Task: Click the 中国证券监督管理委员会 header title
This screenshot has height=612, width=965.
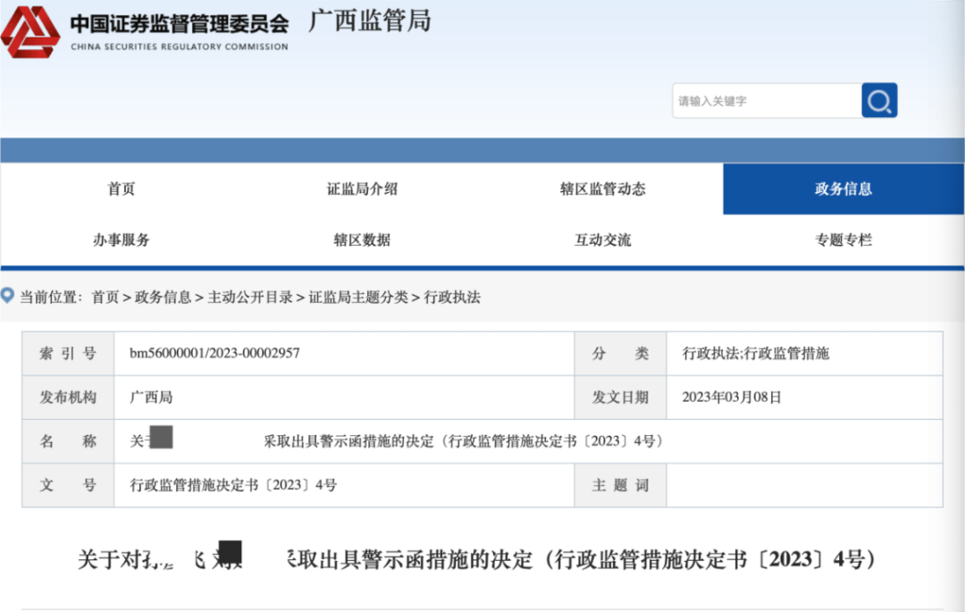Action: tap(179, 24)
